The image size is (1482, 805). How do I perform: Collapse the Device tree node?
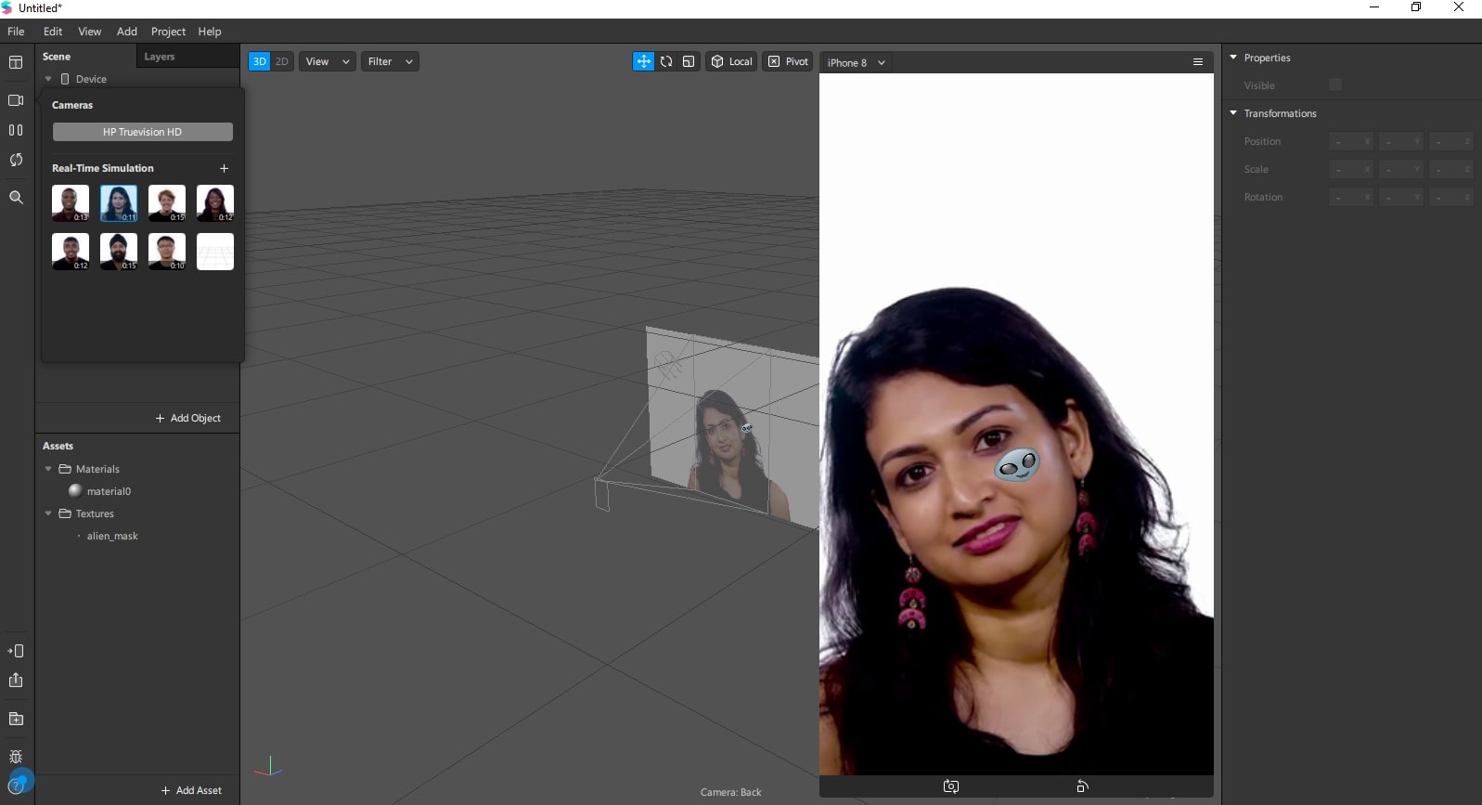[x=48, y=79]
